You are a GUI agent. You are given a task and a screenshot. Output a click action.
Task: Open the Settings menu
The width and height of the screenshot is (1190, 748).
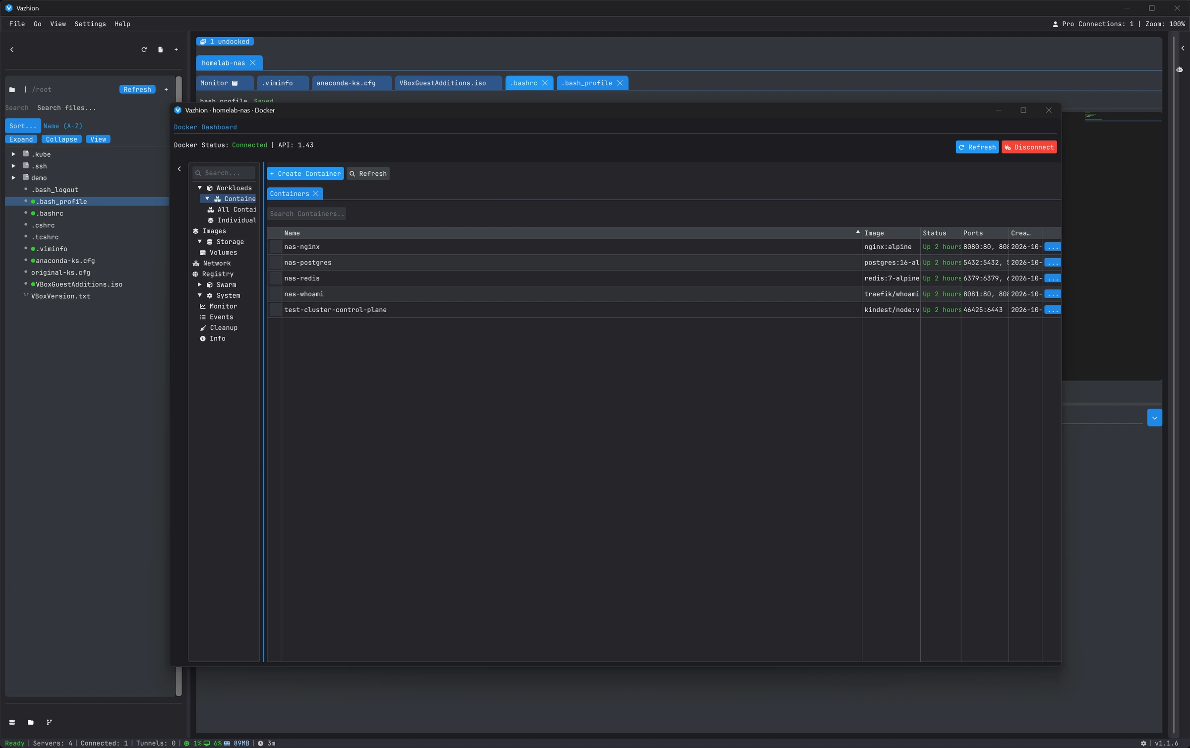(90, 24)
